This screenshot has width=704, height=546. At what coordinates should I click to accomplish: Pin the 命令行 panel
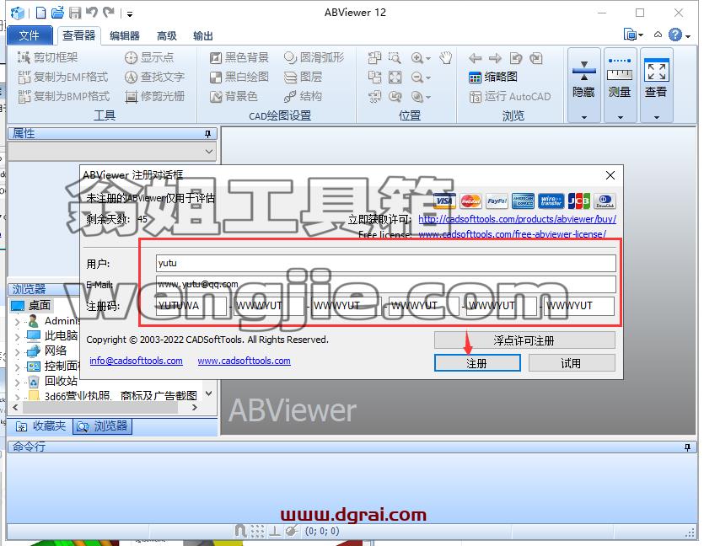(x=687, y=447)
